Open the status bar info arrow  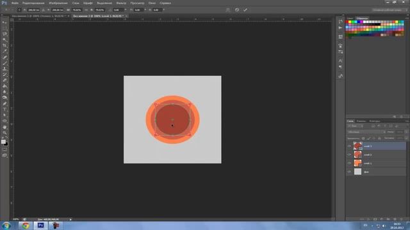click(70, 219)
